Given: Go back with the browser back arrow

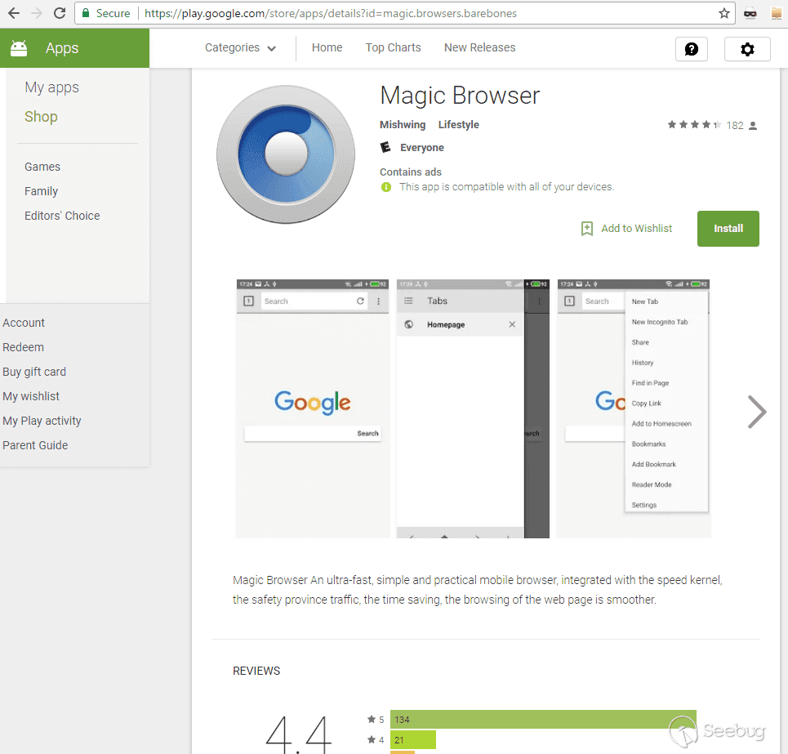Looking at the screenshot, I should pyautogui.click(x=14, y=13).
